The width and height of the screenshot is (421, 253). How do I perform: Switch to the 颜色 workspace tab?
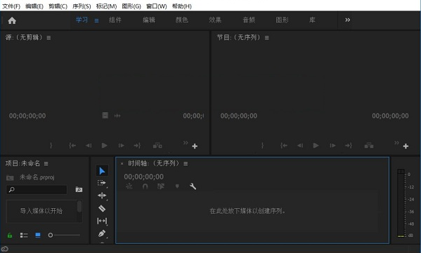182,20
